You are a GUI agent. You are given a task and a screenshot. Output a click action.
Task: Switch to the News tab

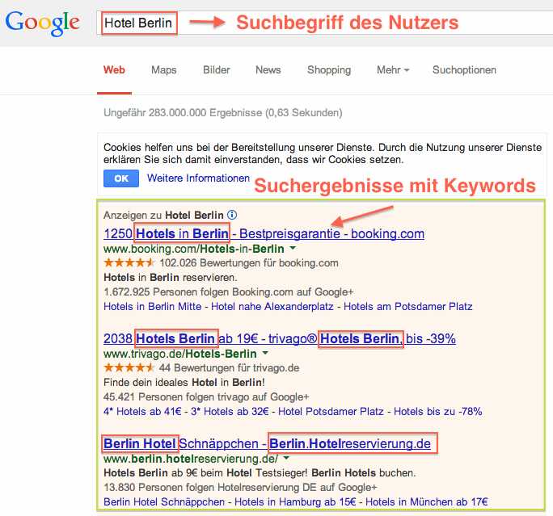point(268,69)
